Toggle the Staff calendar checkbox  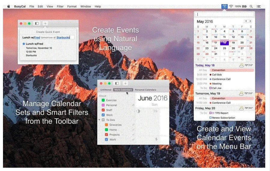[103, 110]
